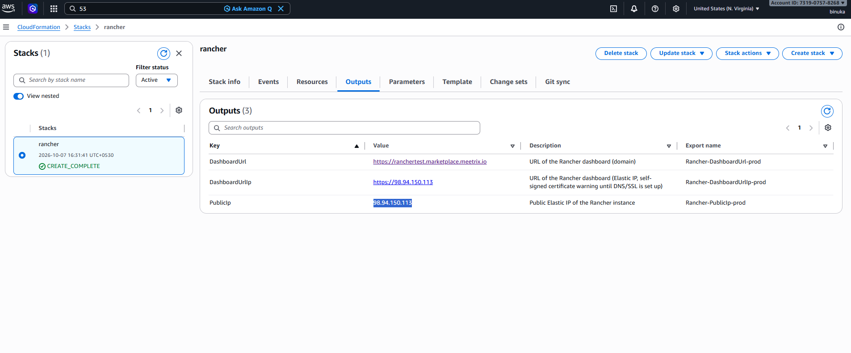Select the rancher stack radio button
The height and width of the screenshot is (353, 851).
pyautogui.click(x=22, y=155)
